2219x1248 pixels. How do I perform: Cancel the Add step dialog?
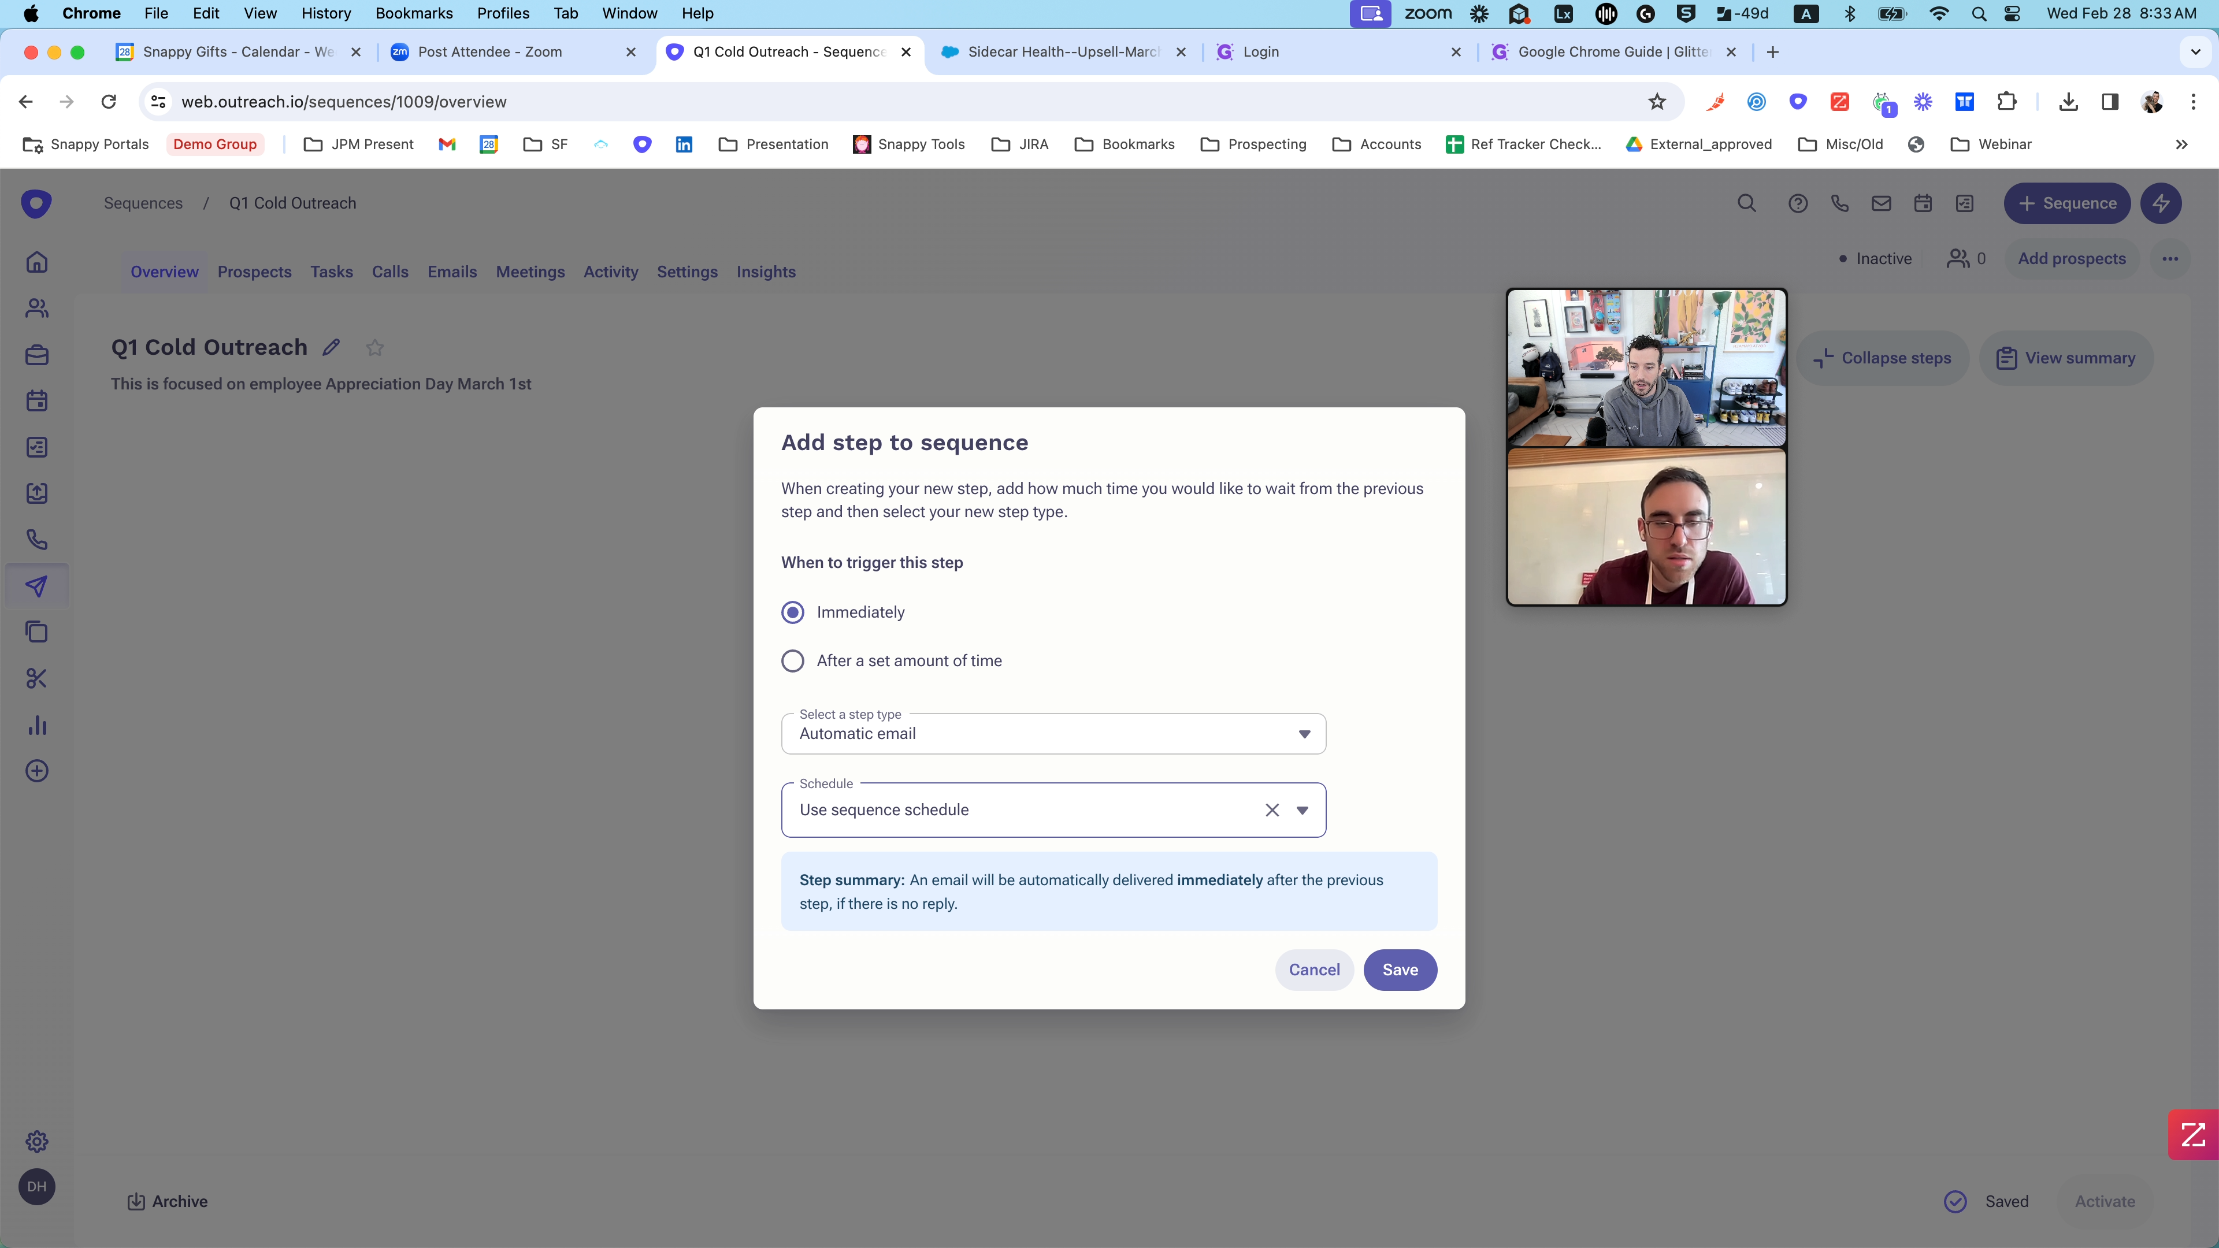click(x=1313, y=970)
